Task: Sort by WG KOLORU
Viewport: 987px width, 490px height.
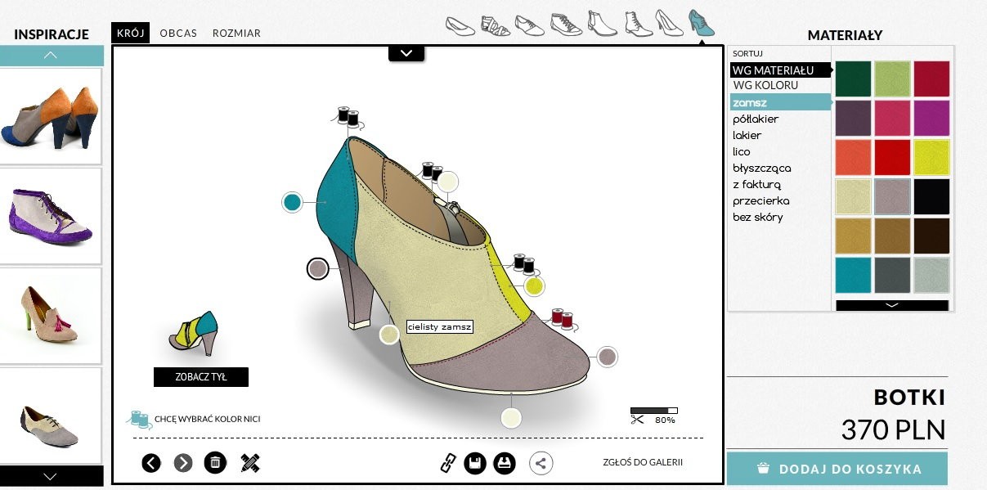Action: [765, 85]
